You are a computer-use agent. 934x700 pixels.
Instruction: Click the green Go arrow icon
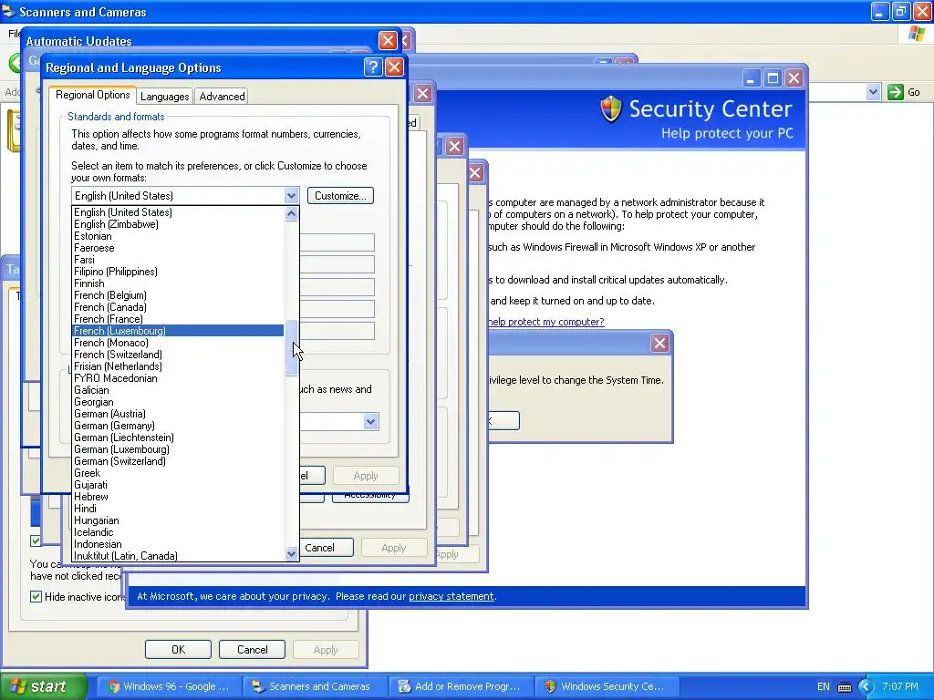895,92
